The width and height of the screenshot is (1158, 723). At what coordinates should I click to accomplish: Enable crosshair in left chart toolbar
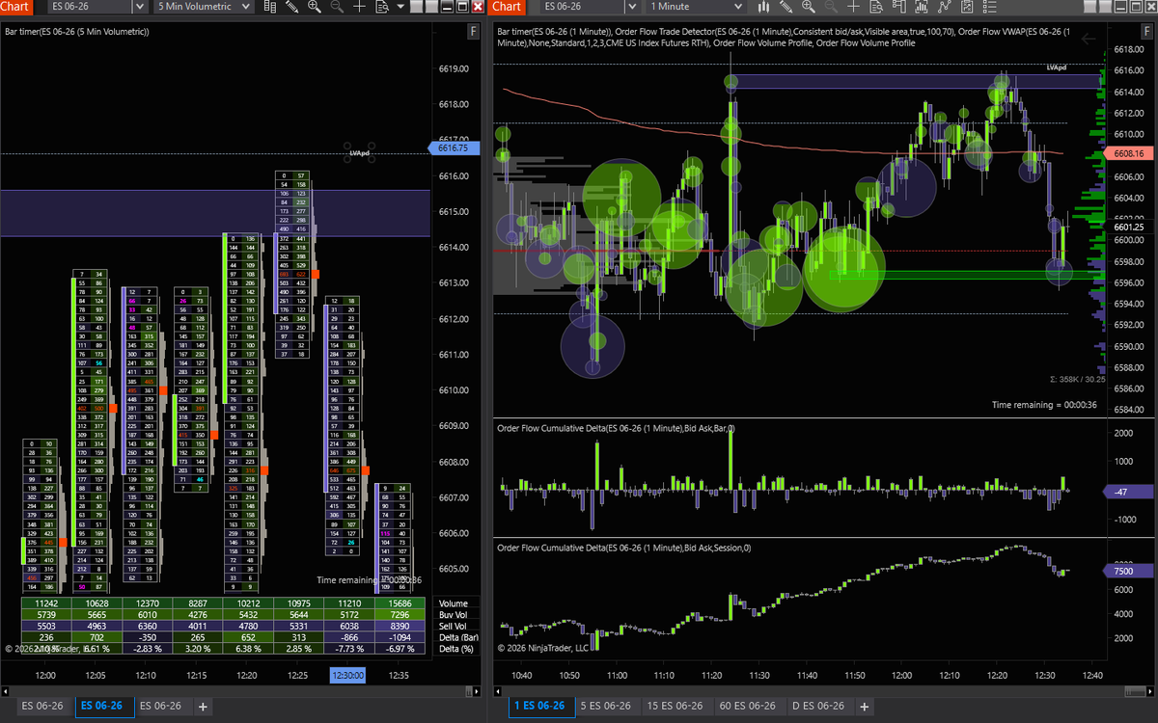click(x=359, y=6)
